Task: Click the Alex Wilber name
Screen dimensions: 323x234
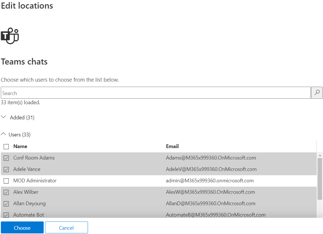Action: 26,192
